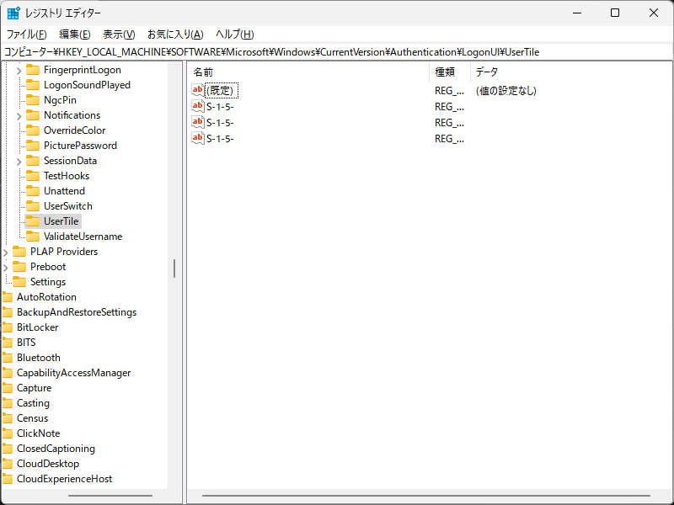
Task: Select the BackupAndRestoreSettings key
Action: point(77,312)
